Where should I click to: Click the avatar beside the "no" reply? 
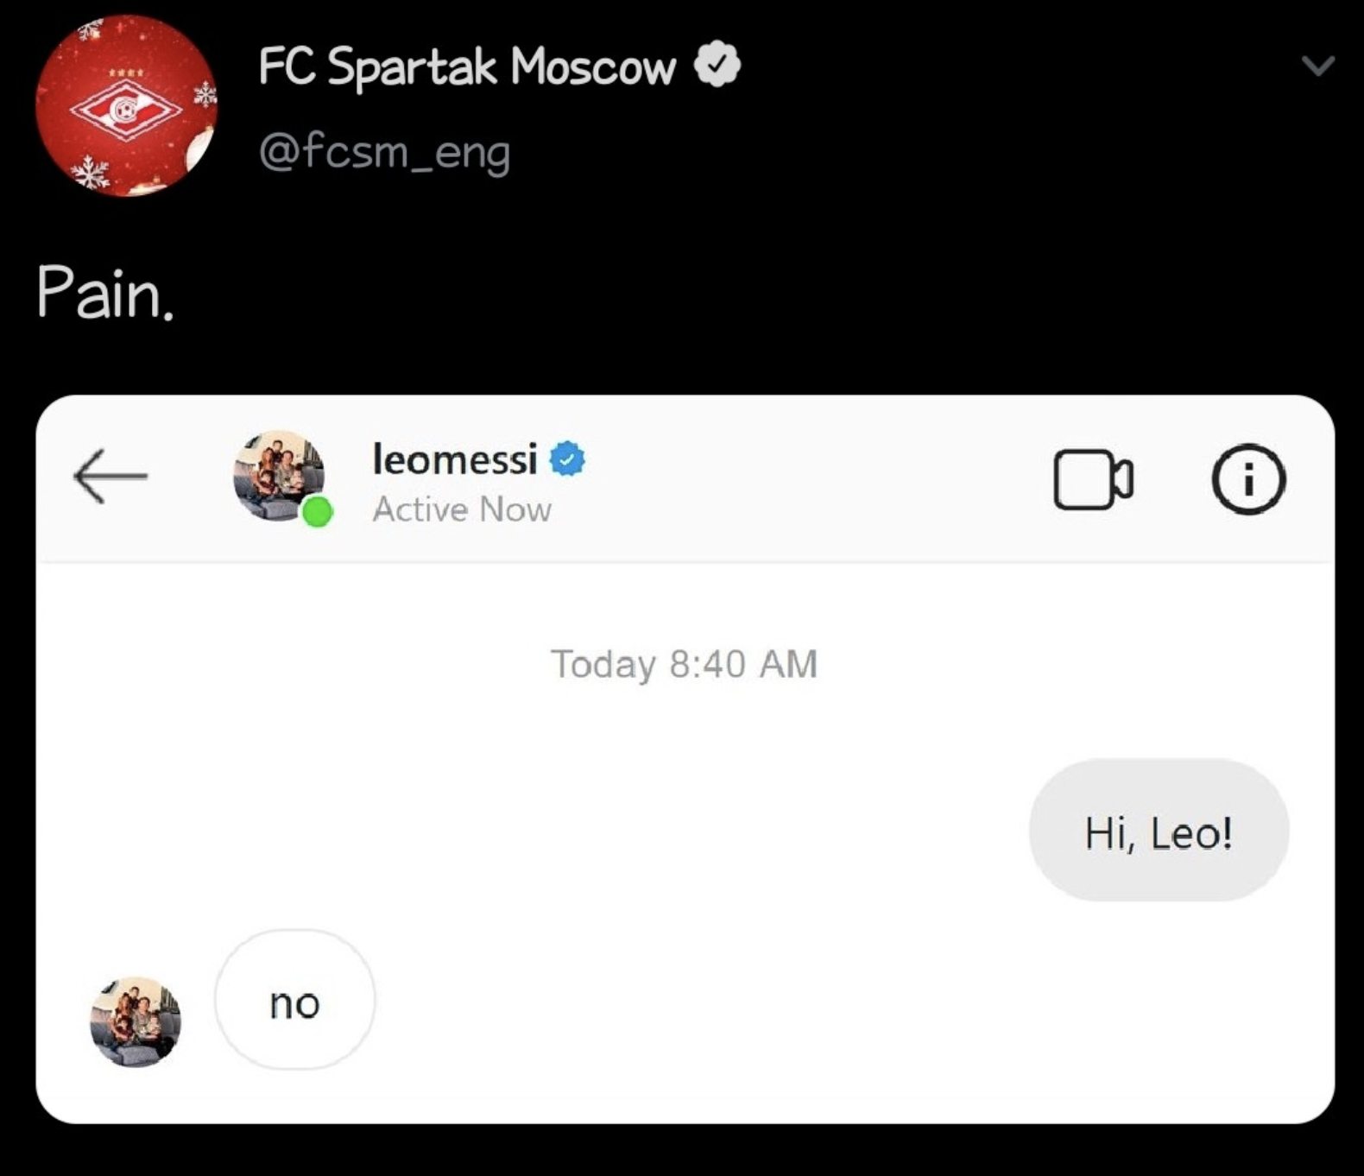136,1021
